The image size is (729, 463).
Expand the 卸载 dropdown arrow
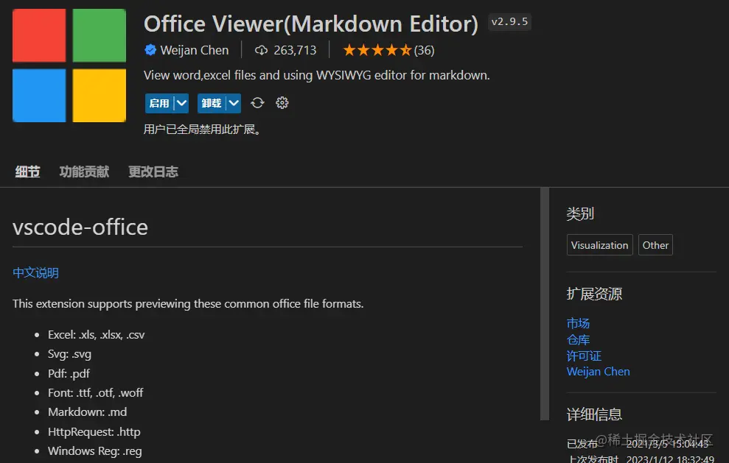pyautogui.click(x=234, y=103)
